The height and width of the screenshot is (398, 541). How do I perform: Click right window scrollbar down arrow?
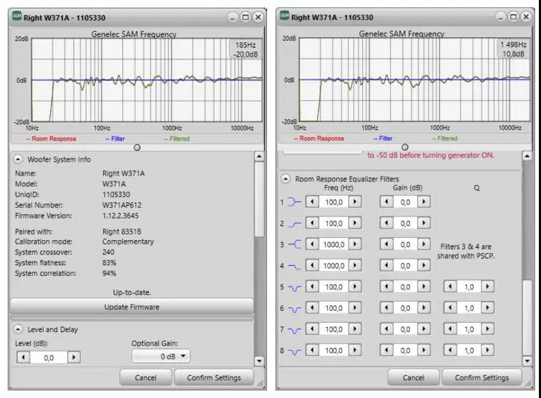click(x=527, y=361)
